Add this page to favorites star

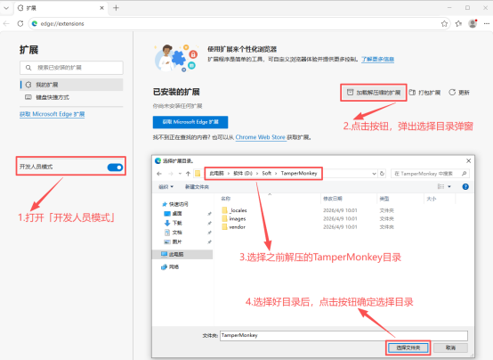(444, 24)
